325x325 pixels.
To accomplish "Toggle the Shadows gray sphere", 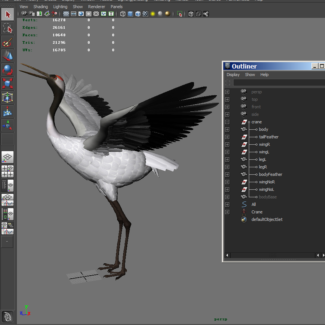I will click(160, 14).
